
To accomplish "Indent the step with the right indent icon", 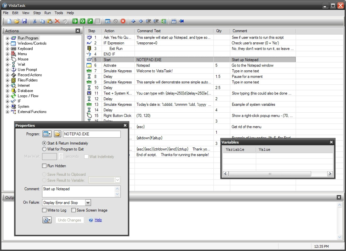I will tap(156, 21).
